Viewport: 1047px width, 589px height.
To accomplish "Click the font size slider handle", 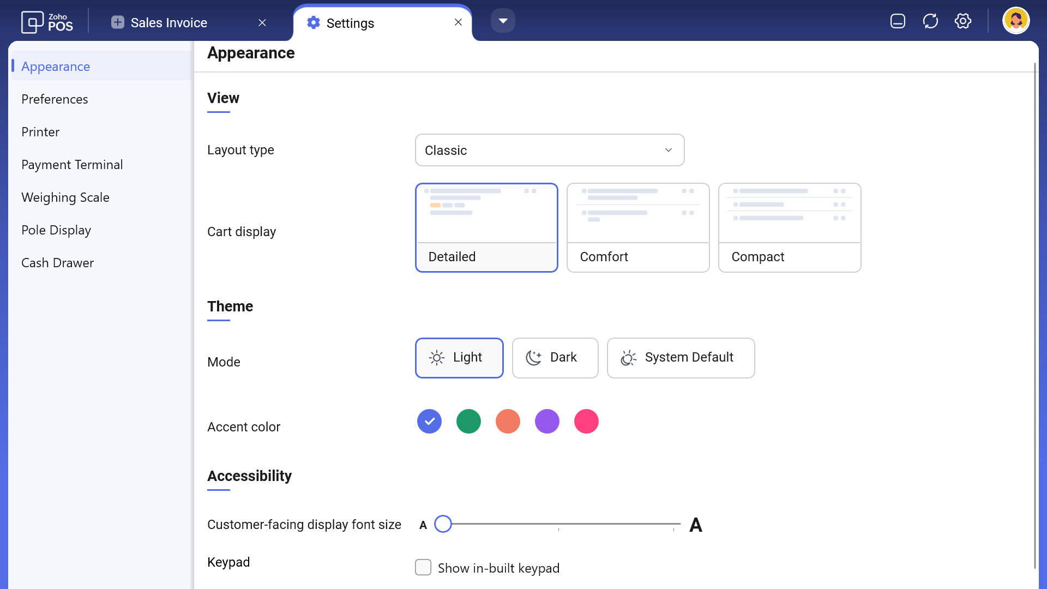I will point(443,524).
